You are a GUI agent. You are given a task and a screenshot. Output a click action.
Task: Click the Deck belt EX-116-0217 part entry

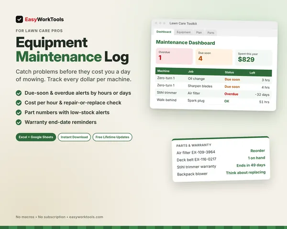pyautogui.click(x=197, y=159)
